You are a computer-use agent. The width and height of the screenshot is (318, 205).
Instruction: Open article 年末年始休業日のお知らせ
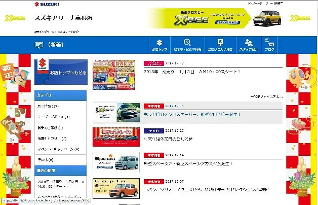coord(168,139)
